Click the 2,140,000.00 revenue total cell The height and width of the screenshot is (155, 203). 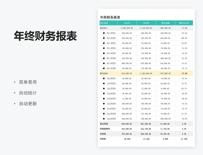146,28
